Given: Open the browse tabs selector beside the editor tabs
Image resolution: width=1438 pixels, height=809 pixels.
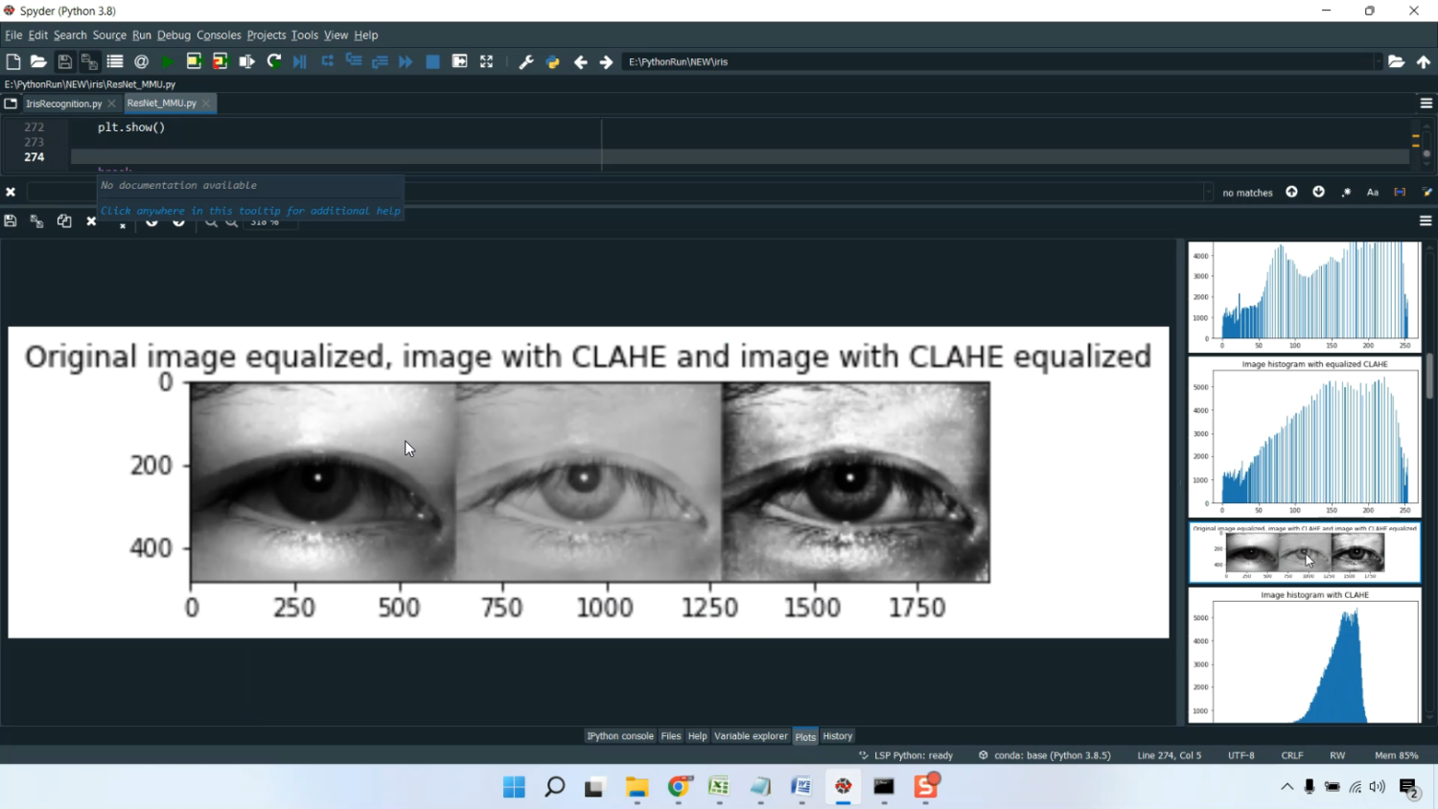Looking at the screenshot, I should click(x=10, y=104).
